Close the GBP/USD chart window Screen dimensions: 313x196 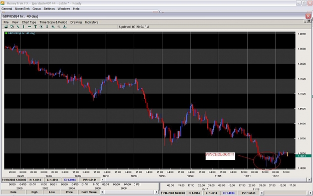[308, 16]
